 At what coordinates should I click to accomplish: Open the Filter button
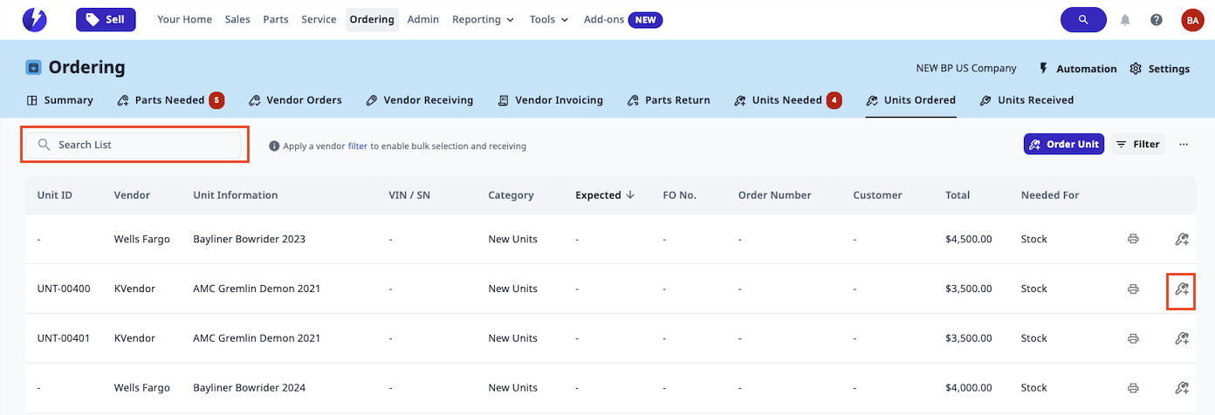coord(1137,145)
